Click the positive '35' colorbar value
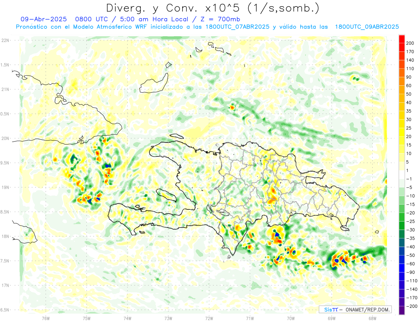The width and height of the screenshot is (418, 323). click(409, 111)
